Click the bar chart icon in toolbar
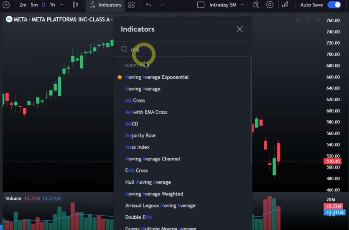 (x=285, y=5)
